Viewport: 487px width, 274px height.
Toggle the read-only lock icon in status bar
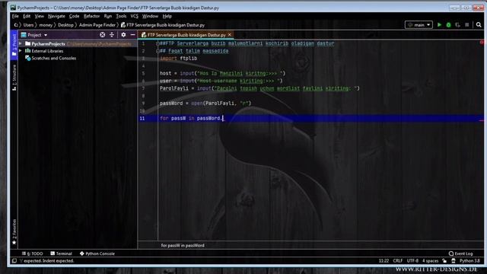[444, 260]
